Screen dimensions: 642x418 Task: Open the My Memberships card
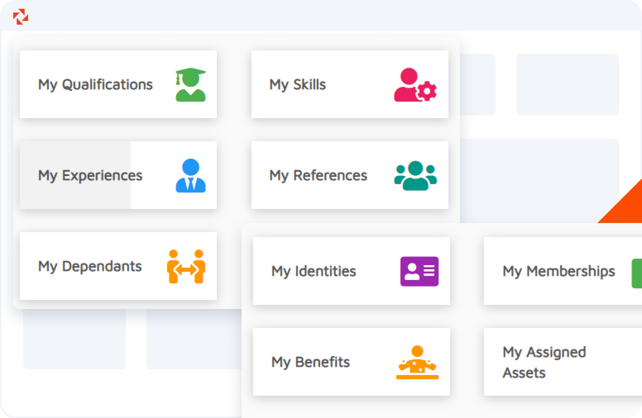coord(558,271)
